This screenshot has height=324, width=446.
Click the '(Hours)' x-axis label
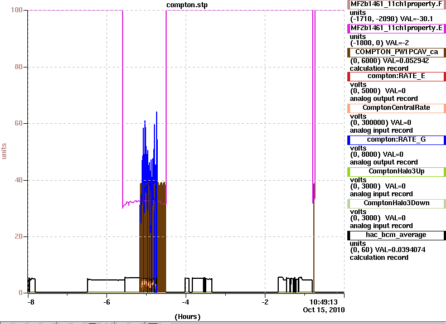coord(187,317)
